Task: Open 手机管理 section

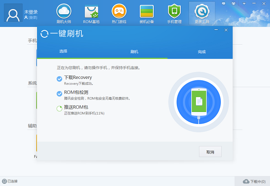Action: coord(174,13)
